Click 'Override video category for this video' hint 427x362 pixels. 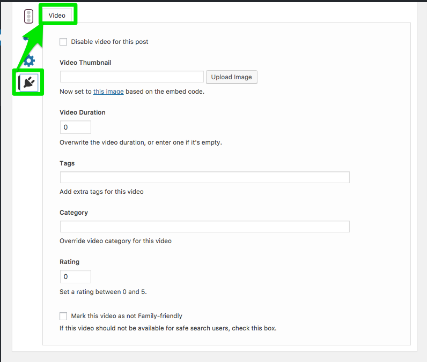(115, 241)
